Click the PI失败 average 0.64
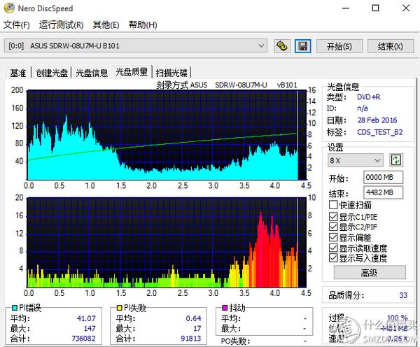 [x=193, y=318]
